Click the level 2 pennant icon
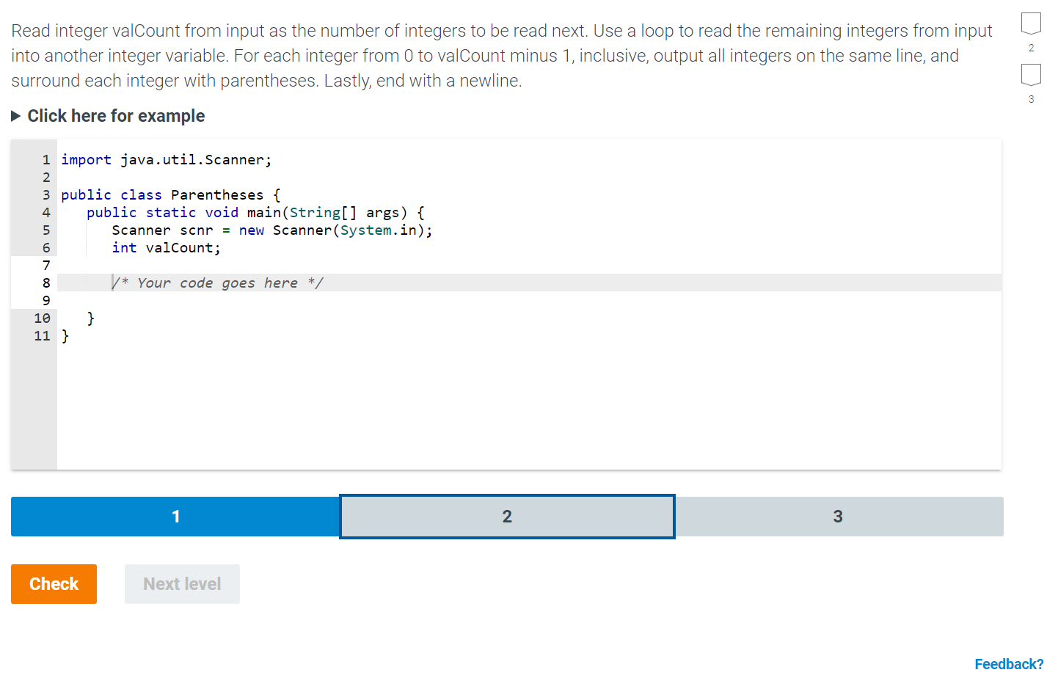This screenshot has height=678, width=1058. pyautogui.click(x=1031, y=23)
